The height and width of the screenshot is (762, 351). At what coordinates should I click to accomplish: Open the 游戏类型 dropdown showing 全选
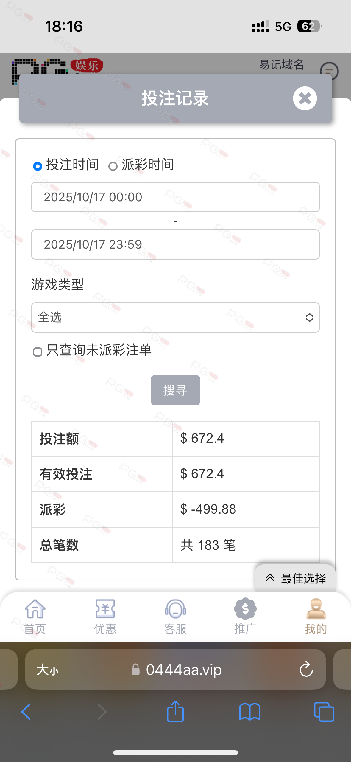(175, 317)
